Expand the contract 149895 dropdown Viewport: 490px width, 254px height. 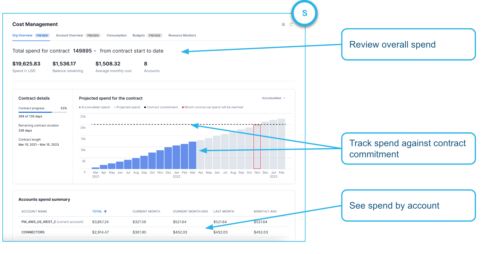[x=85, y=51]
